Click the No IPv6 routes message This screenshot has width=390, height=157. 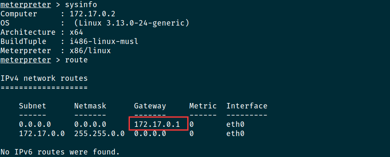[60, 152]
